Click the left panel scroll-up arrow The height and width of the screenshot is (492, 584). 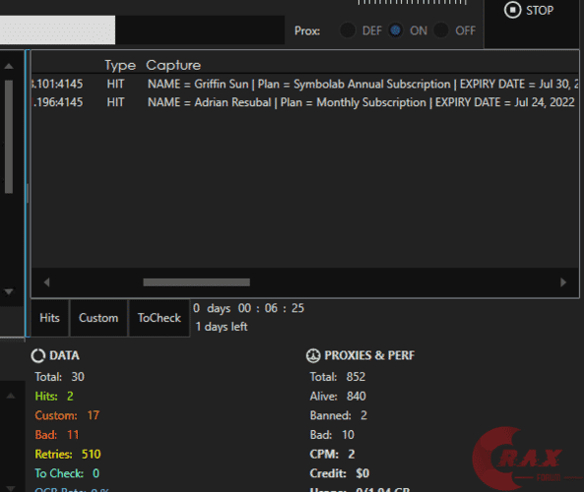pyautogui.click(x=9, y=66)
